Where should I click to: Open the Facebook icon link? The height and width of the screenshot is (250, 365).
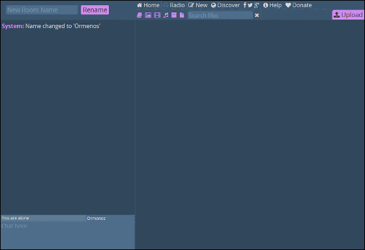tap(245, 5)
